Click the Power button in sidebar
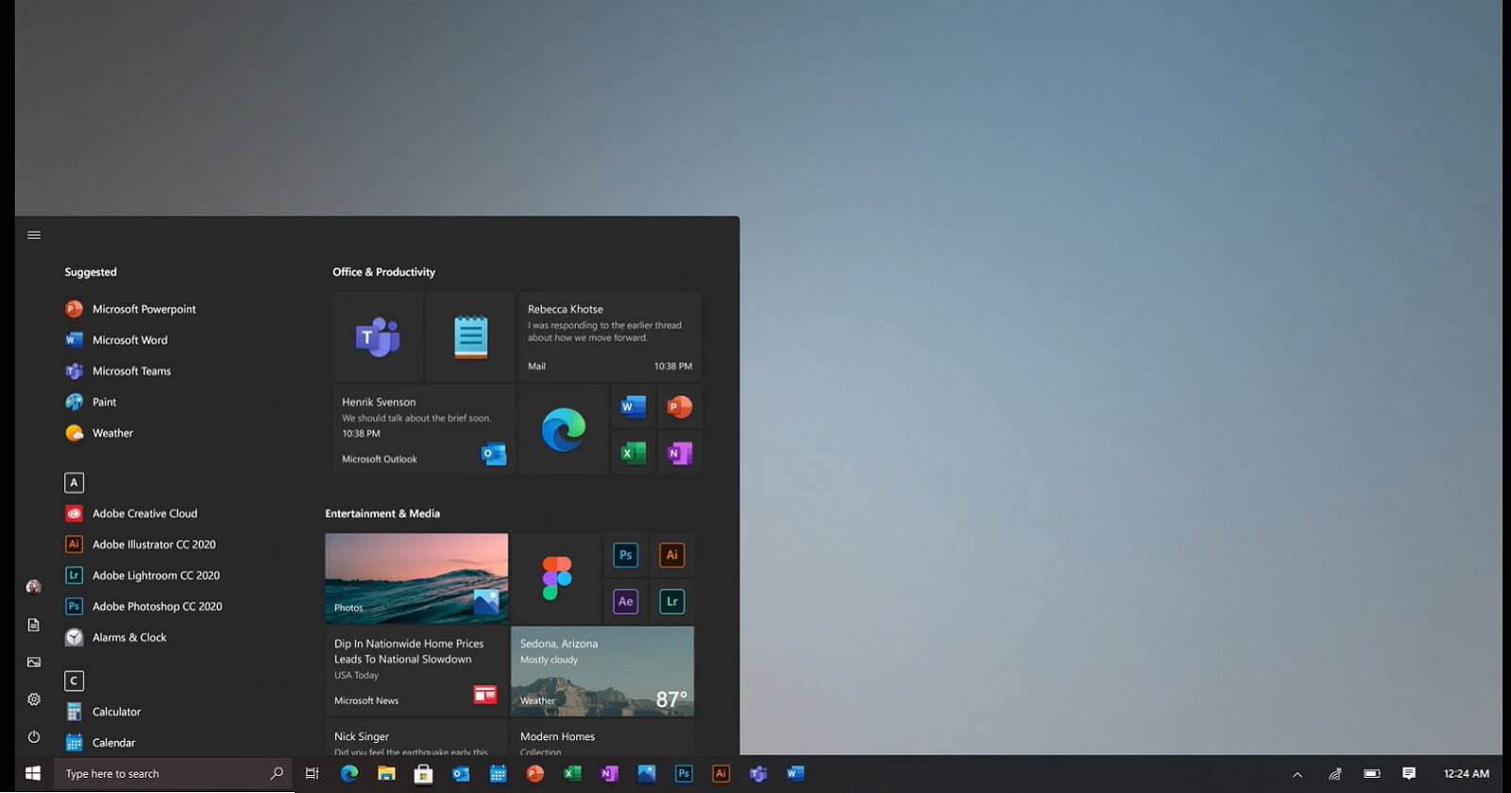This screenshot has height=793, width=1511. coord(34,736)
